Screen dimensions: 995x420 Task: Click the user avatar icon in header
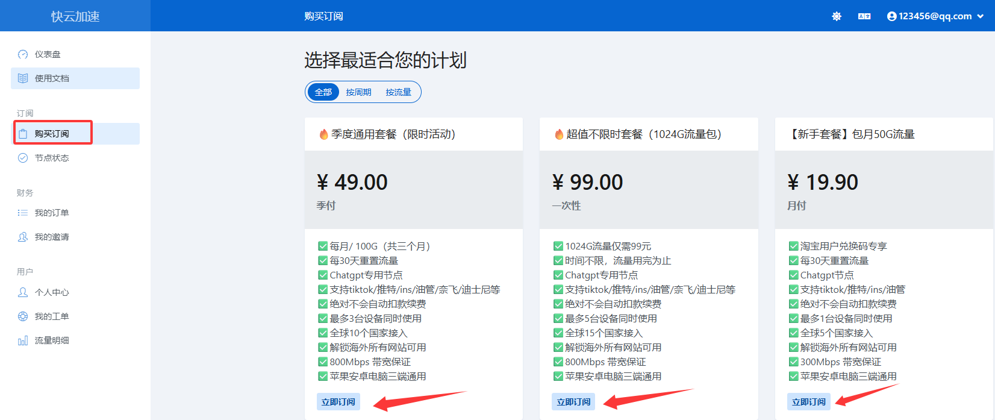[892, 16]
